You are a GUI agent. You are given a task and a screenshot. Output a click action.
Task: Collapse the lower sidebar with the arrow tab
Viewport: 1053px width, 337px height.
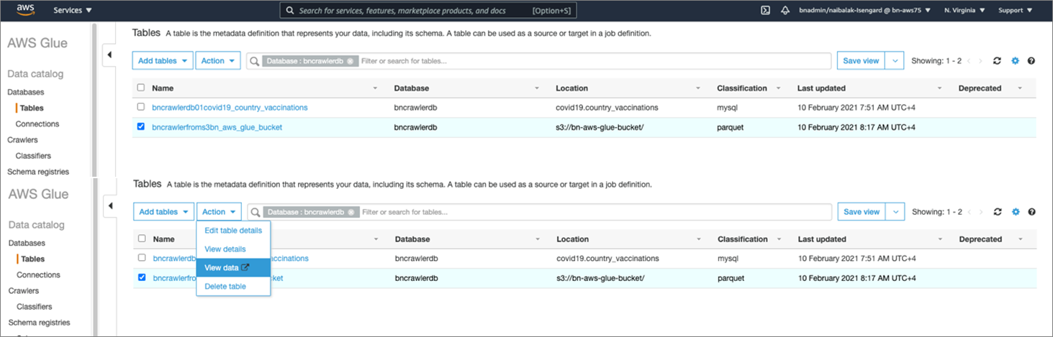(x=110, y=206)
